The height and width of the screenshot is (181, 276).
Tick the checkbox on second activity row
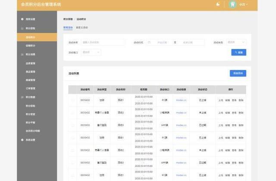pyautogui.click(x=72, y=113)
